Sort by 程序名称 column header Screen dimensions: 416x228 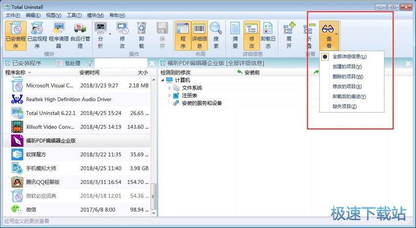41,72
